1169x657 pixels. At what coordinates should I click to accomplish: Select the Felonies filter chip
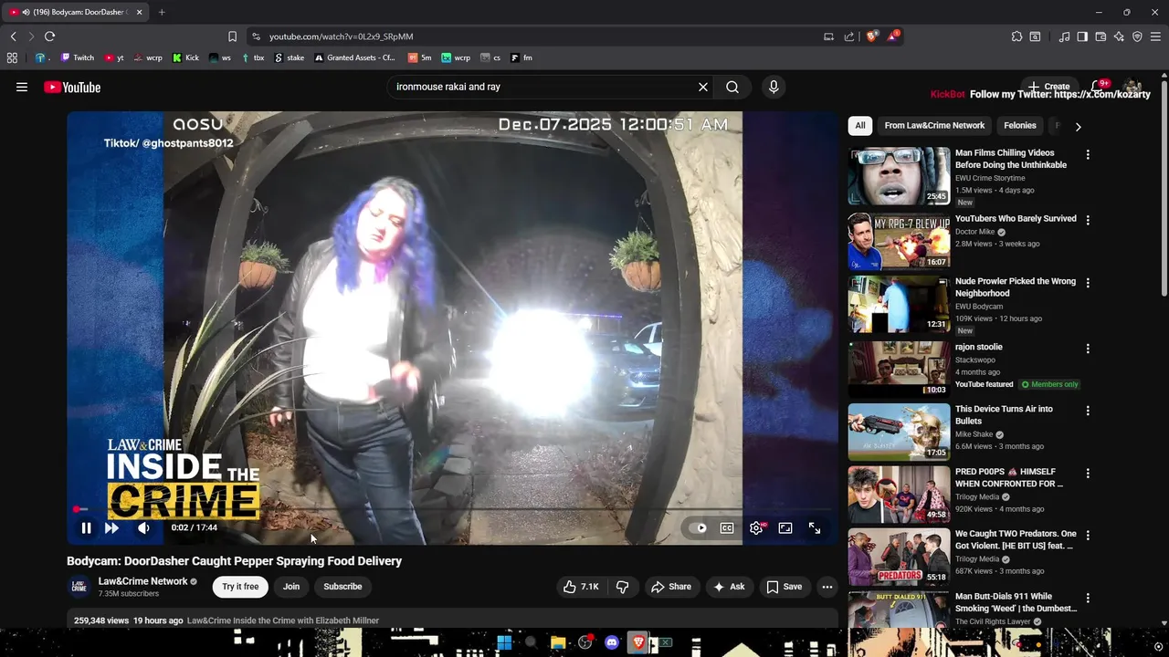1020,126
